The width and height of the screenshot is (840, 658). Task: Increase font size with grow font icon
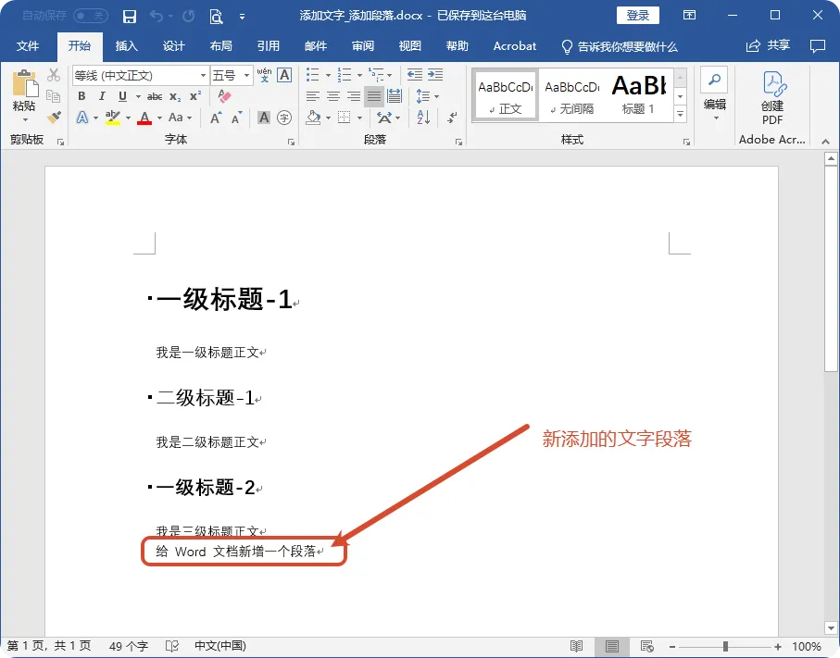(216, 118)
